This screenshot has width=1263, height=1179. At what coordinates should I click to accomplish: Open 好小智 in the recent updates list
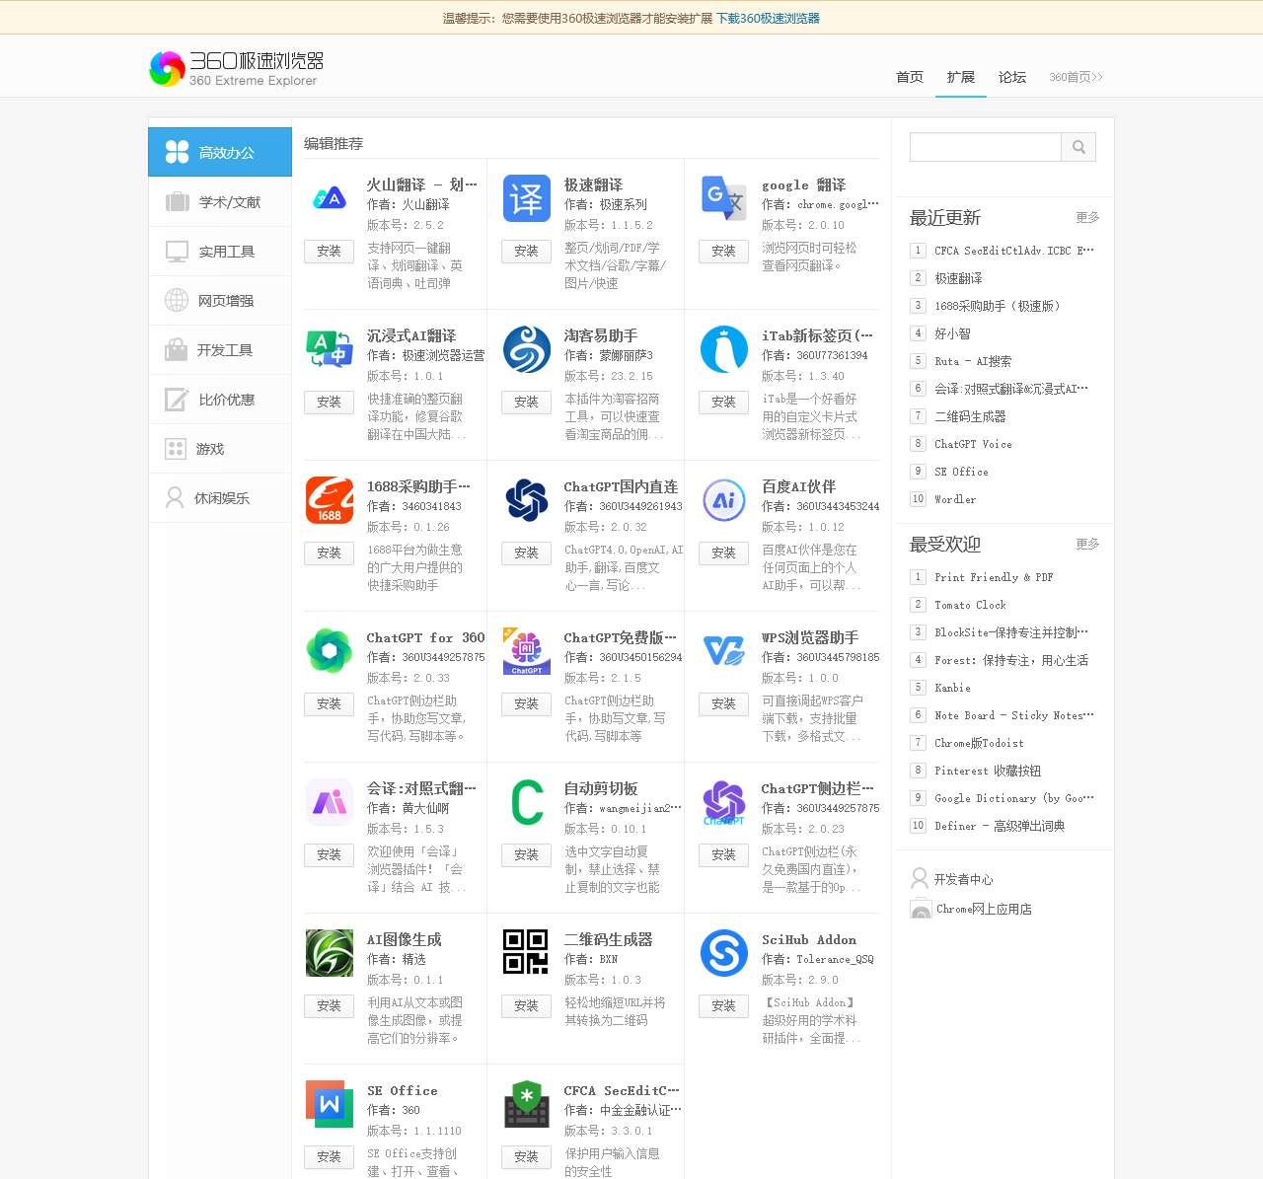click(952, 333)
